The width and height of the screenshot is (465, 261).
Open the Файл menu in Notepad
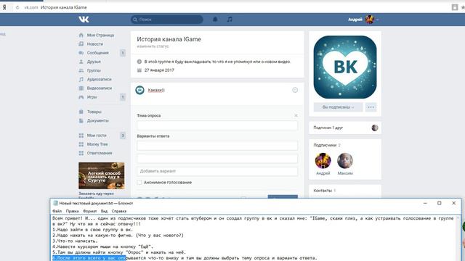(x=57, y=211)
